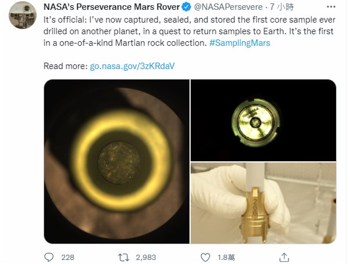Open the go.nasa.gov/3zKRdaV link

[132, 66]
